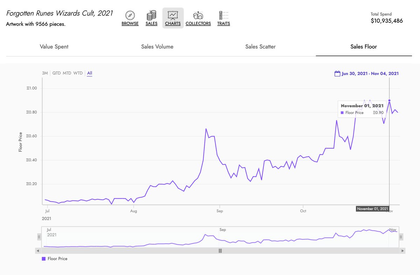Screen dimensions: 420x275
Task: Click the late-August peak on the floor line
Action: pyautogui.click(x=206, y=129)
